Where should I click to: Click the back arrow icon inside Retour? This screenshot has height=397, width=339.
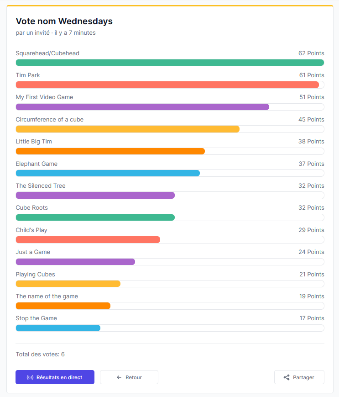[x=118, y=377]
